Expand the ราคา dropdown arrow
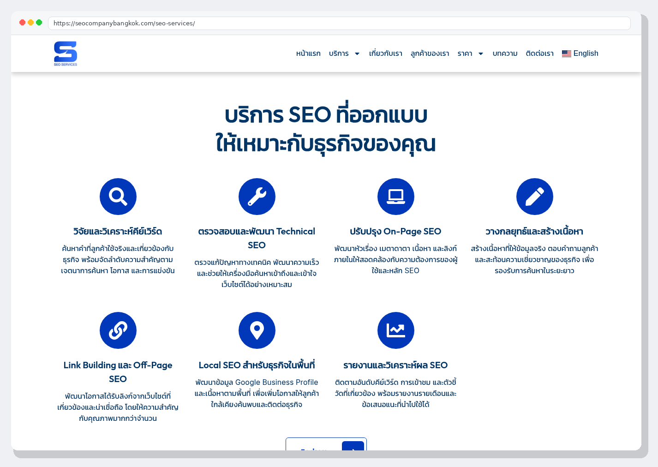658x467 pixels. coord(481,54)
